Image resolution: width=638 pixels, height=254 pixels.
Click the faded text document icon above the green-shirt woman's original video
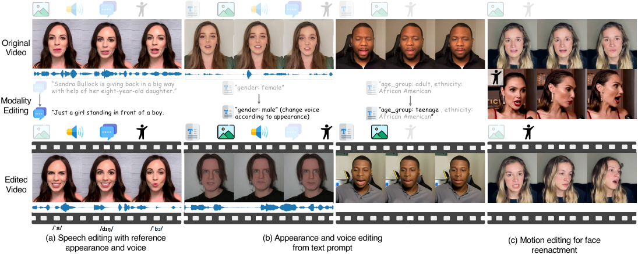[x=193, y=9]
